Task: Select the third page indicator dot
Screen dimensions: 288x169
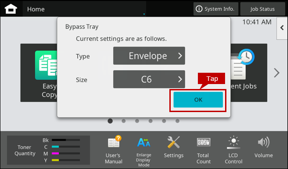Action: coord(137,121)
